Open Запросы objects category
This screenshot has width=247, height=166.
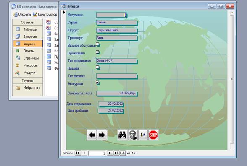(28, 36)
